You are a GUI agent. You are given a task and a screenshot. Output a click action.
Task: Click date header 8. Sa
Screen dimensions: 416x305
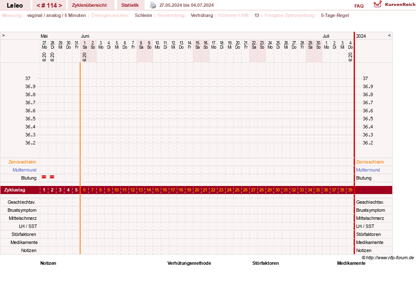pyautogui.click(x=141, y=45)
